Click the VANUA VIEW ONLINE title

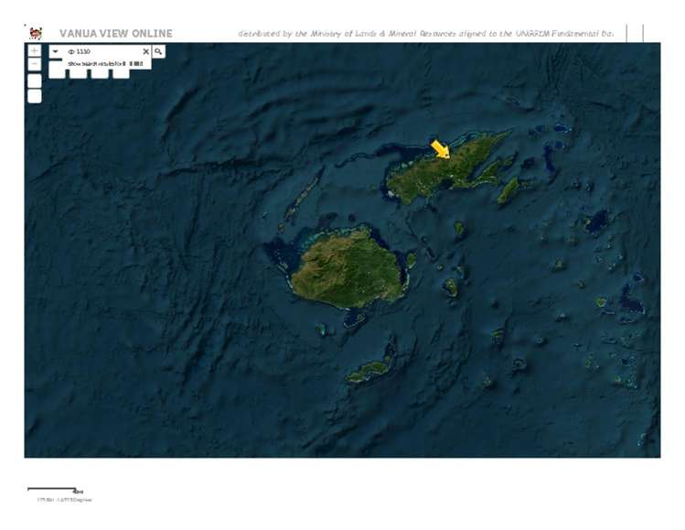point(115,34)
